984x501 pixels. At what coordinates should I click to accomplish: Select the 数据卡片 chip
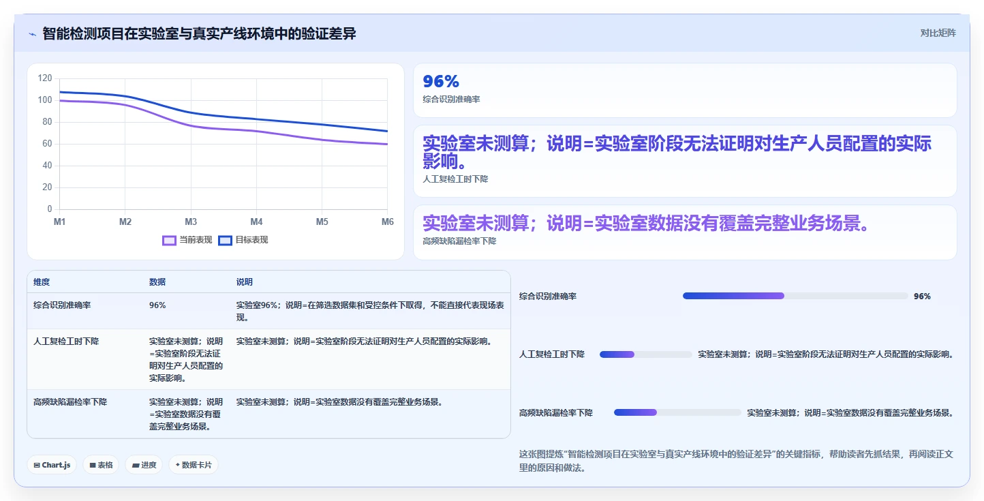pyautogui.click(x=194, y=465)
